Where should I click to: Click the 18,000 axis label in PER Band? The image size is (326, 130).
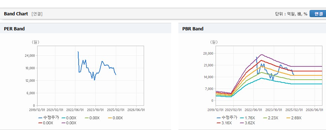tap(30, 68)
